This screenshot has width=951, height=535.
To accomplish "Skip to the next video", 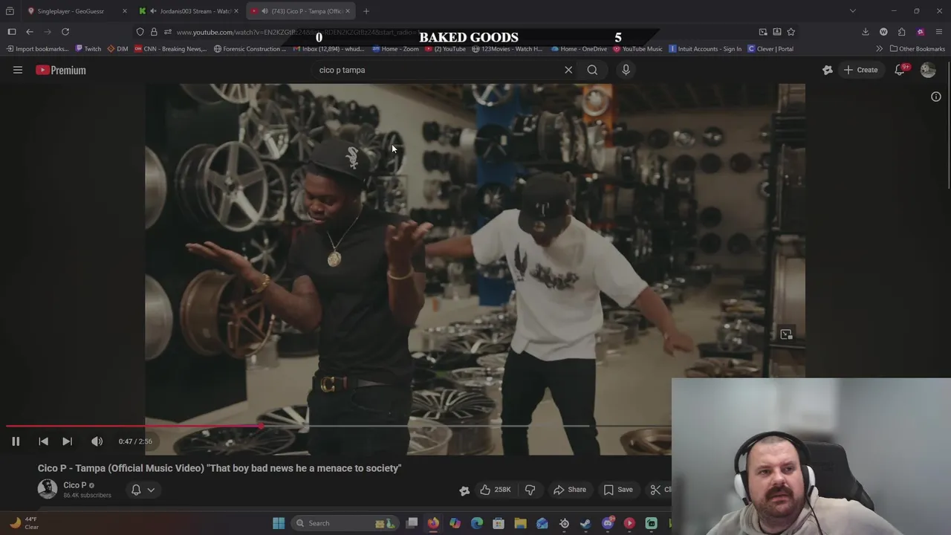I will point(67,441).
